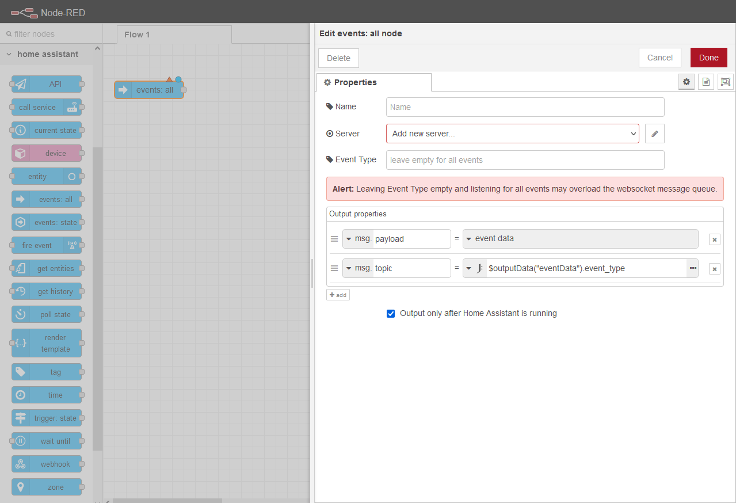Screen dimensions: 736x503
Task: Choose the zone node at the palette bottom
Action: (x=46, y=487)
